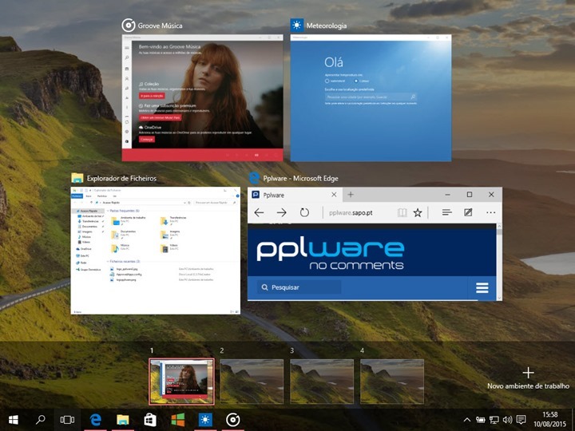Open the Edge Hub icon
The height and width of the screenshot is (431, 575).
tap(446, 212)
